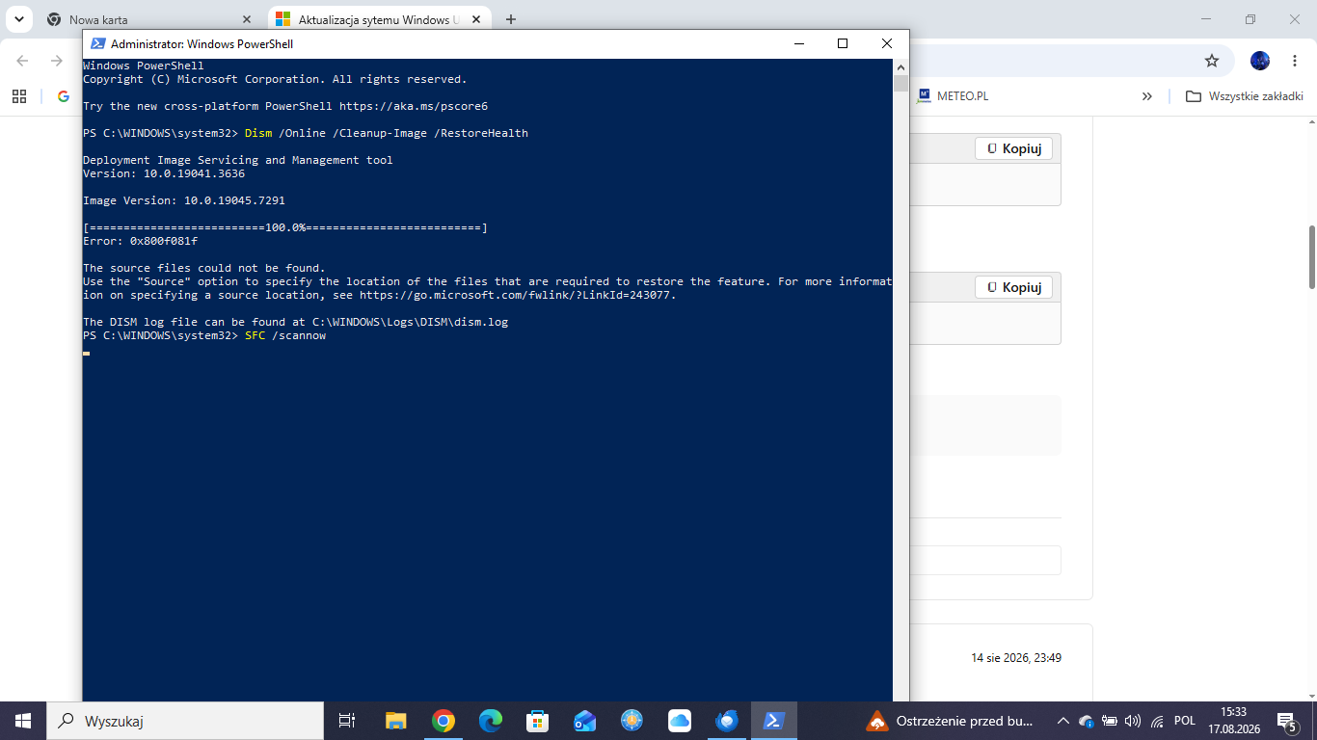
Task: Open Microsoft Store from the taskbar
Action: click(538, 721)
